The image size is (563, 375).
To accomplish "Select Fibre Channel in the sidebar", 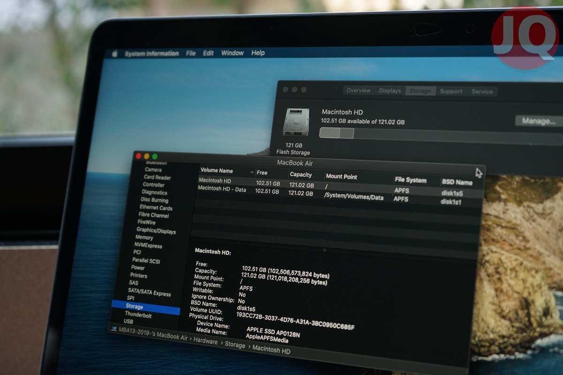I will (153, 215).
